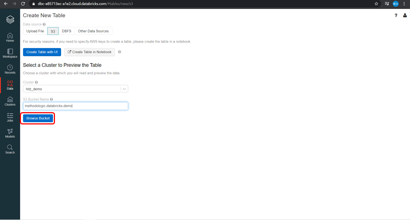Open Jobs from the sidebar
Image resolution: width=410 pixels, height=220 pixels.
tap(10, 117)
